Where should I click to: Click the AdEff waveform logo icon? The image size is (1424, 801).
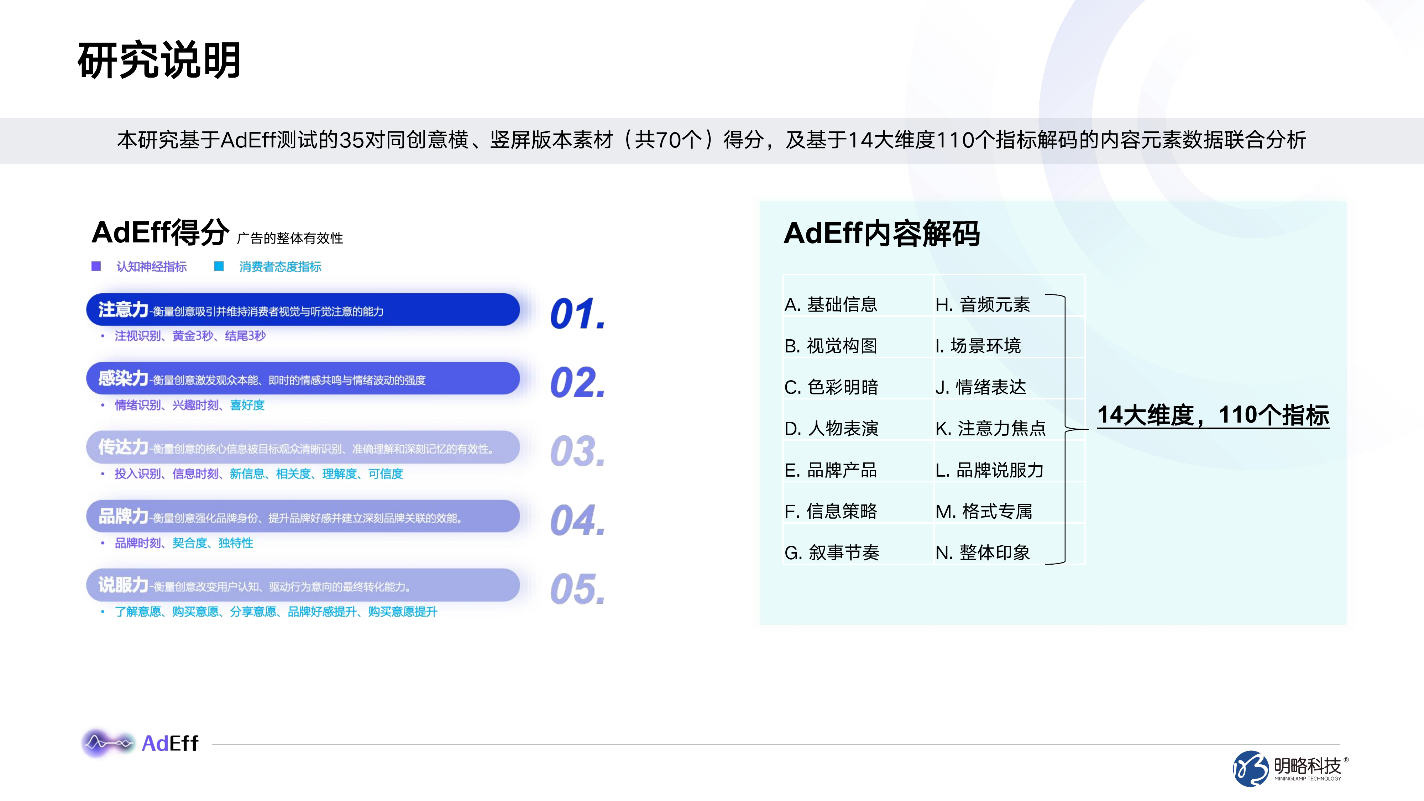point(108,743)
